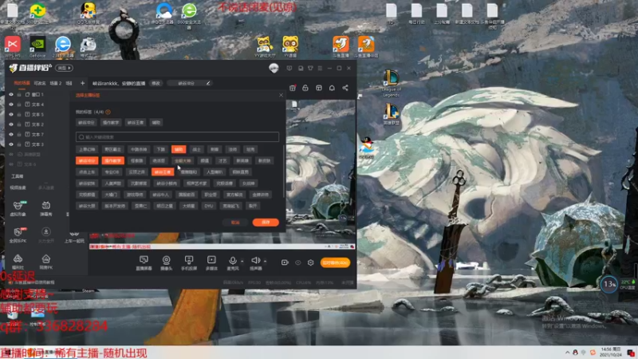Switch to the 我的场景 scene tab
638x359 pixels.
pos(22,83)
